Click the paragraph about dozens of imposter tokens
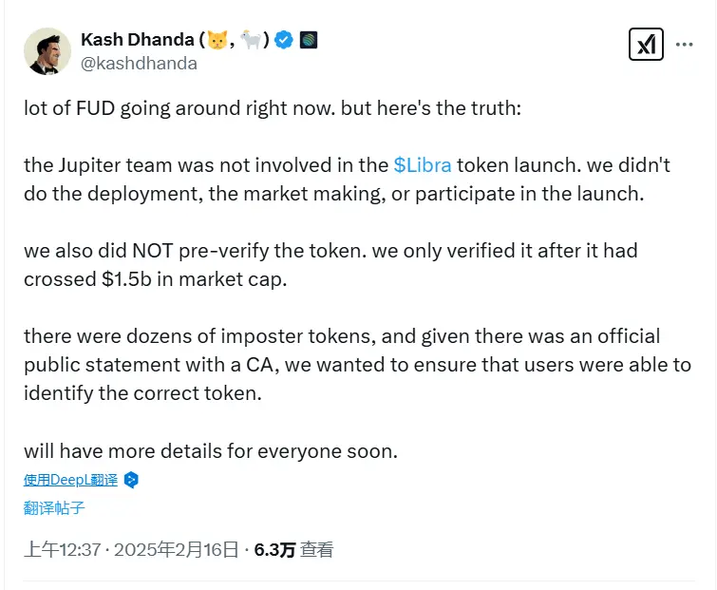The image size is (717, 590). click(x=356, y=365)
